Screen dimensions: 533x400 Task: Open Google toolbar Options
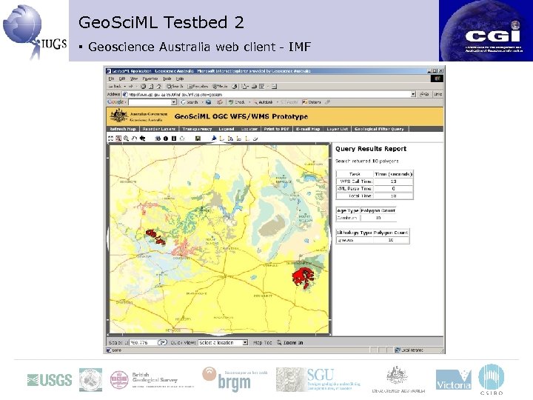click(x=312, y=102)
